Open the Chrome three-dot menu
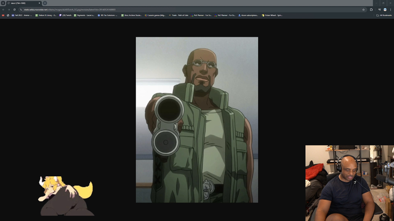Screen dimensions: 394x221 pos(390,10)
